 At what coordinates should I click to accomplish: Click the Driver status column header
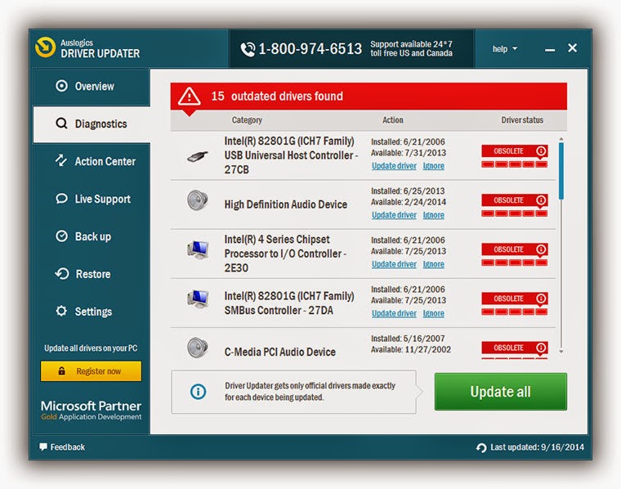pos(522,119)
